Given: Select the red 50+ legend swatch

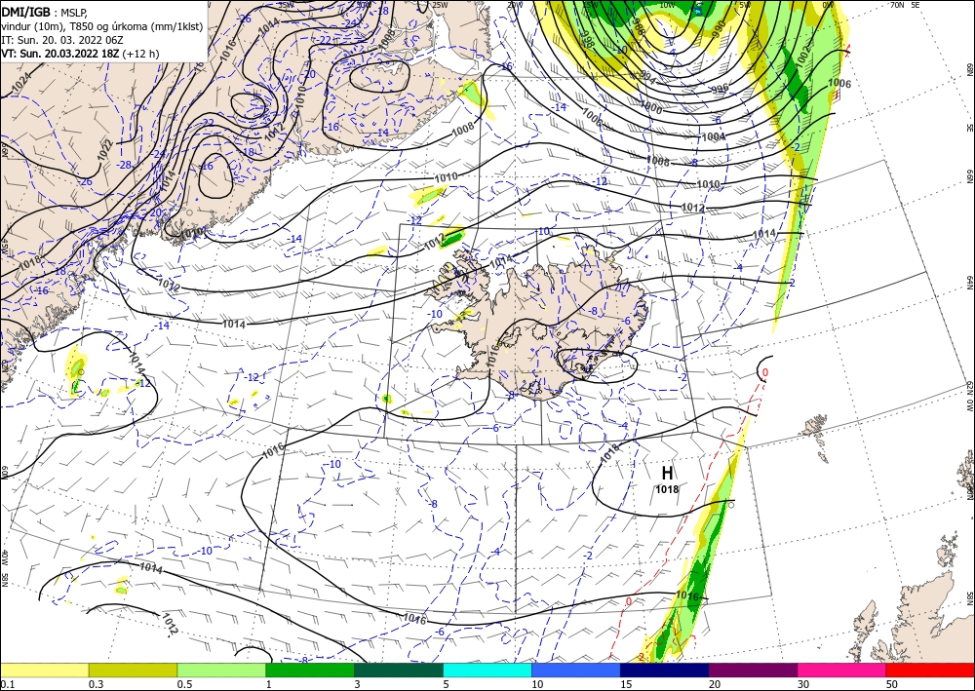Looking at the screenshot, I should click(x=930, y=670).
